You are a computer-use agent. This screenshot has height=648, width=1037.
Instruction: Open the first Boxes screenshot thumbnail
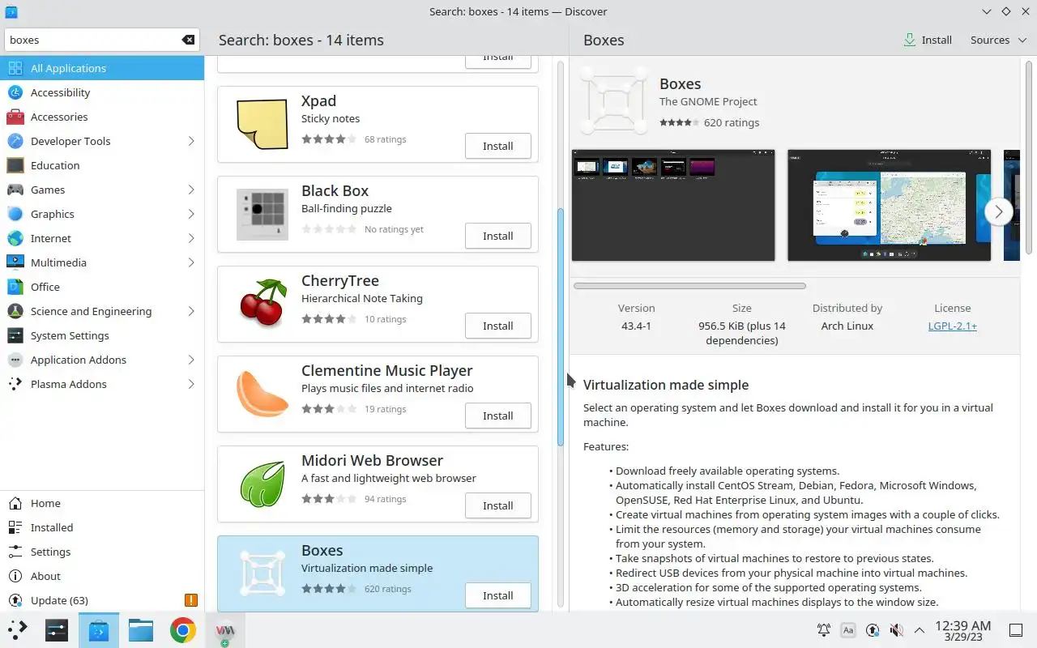coord(673,205)
